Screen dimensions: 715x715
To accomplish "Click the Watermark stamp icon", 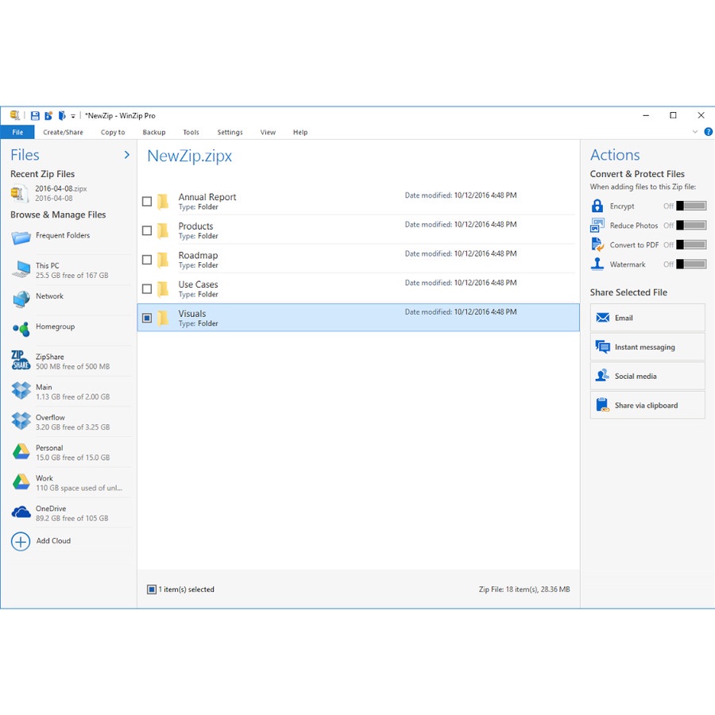I will (x=597, y=264).
